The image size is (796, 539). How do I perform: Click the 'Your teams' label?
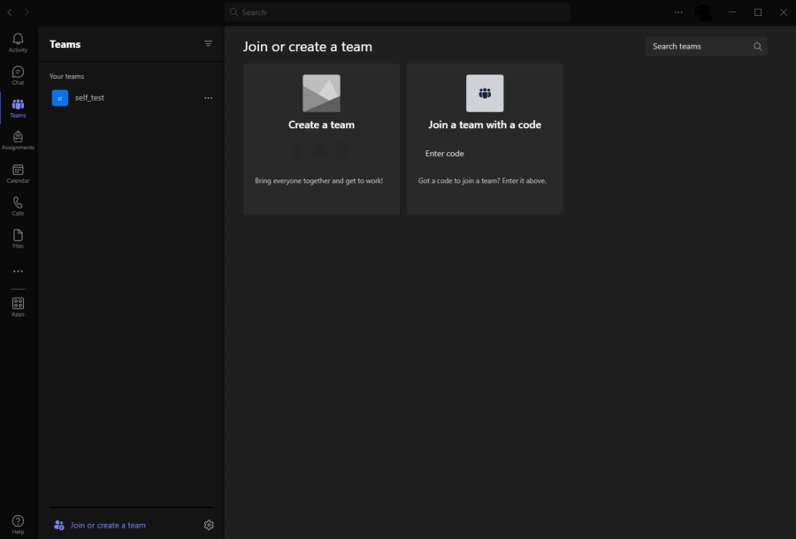(66, 76)
